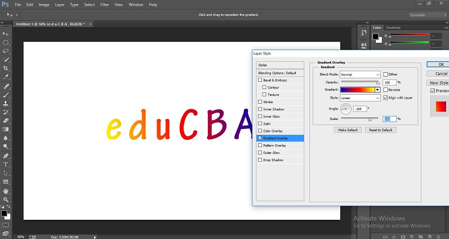
Task: Select the Crop tool
Action: coord(6,68)
